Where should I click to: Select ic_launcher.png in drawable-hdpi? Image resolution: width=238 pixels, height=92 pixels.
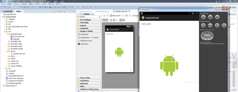[x=17, y=36]
